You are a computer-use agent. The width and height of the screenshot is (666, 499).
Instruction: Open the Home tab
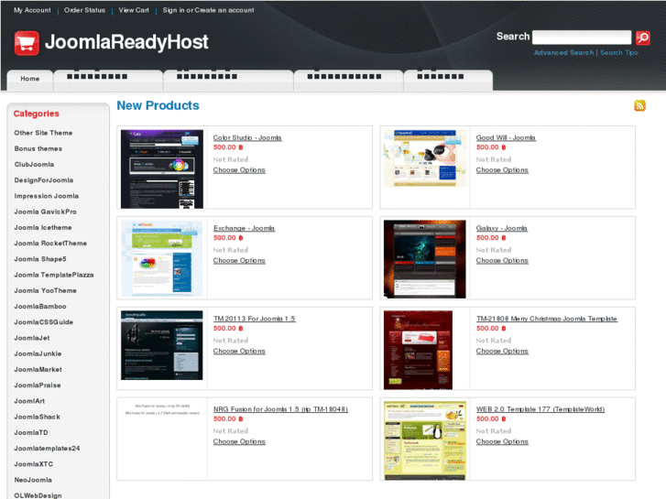coord(29,79)
